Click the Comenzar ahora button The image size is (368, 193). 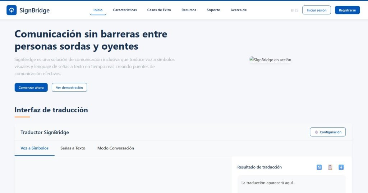[x=31, y=87]
